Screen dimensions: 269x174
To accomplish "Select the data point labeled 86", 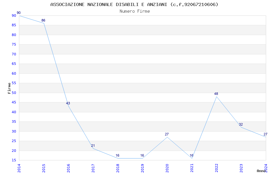I will tap(43, 20).
